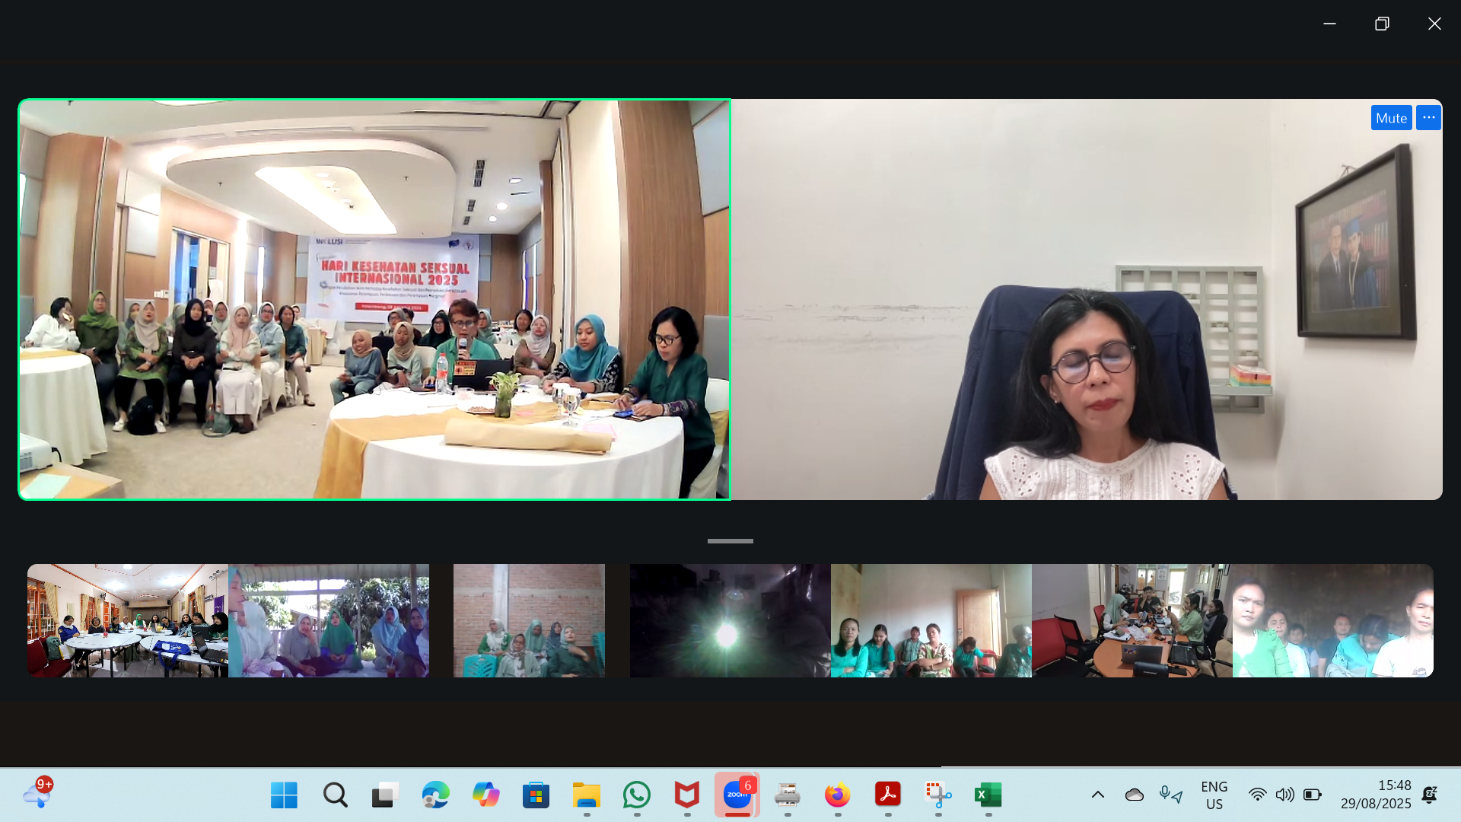Expand the hidden system tray icons chevron
The image size is (1461, 822).
pyautogui.click(x=1097, y=795)
